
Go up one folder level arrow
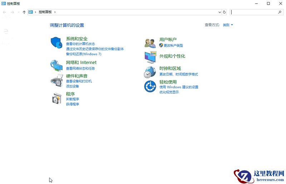(x=24, y=12)
